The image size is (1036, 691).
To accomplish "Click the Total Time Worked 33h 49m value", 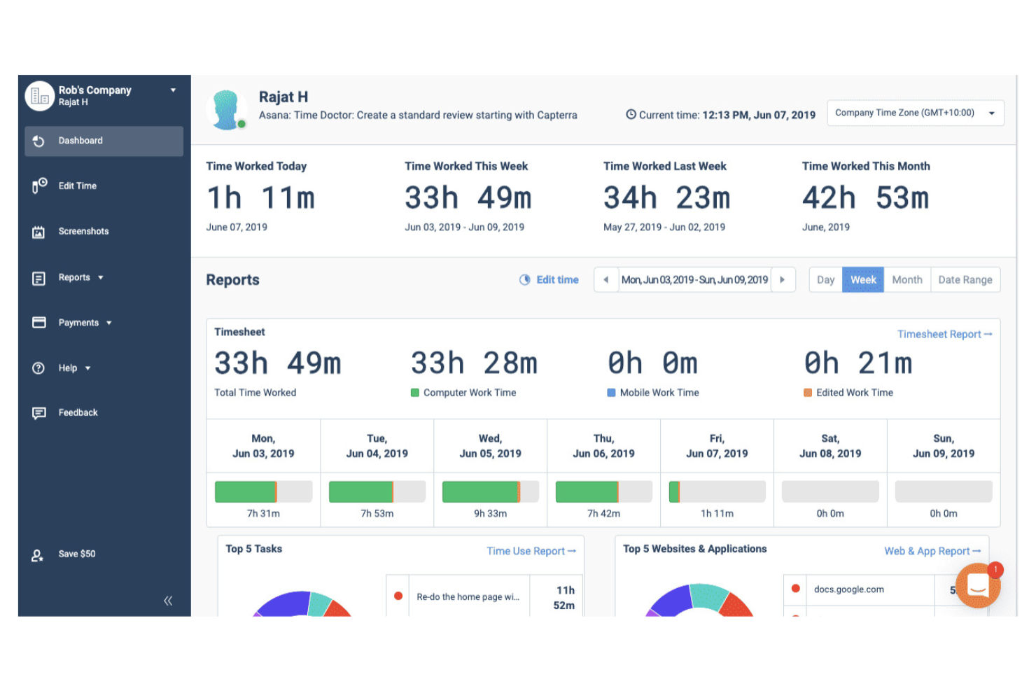I will [278, 364].
